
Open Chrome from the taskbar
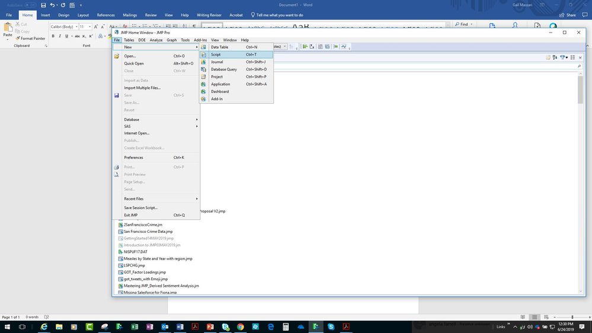(241, 326)
